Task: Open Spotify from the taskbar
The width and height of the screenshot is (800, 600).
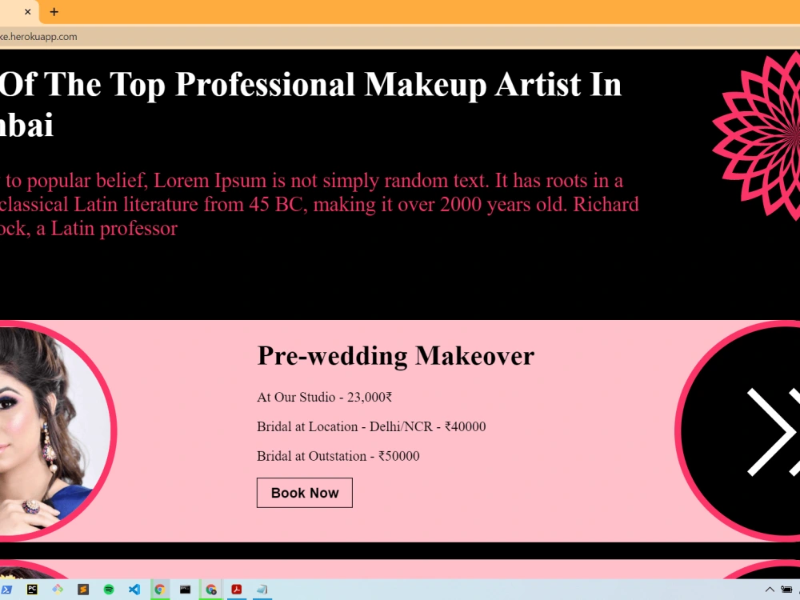Action: (x=109, y=590)
